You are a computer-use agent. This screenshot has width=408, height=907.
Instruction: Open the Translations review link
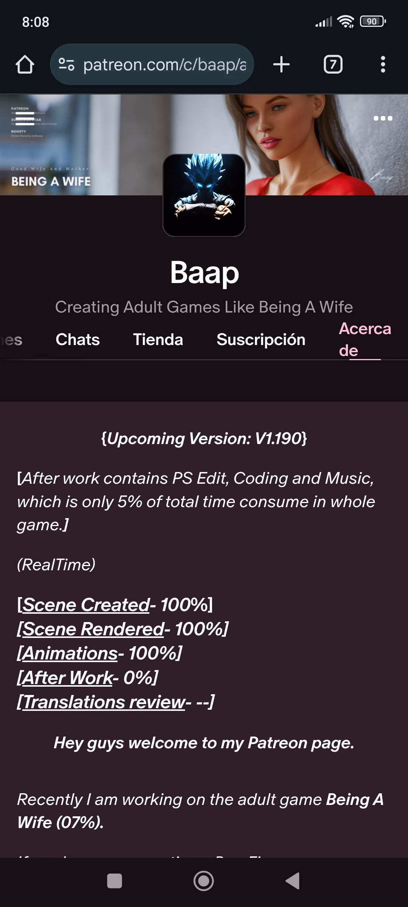pos(104,702)
